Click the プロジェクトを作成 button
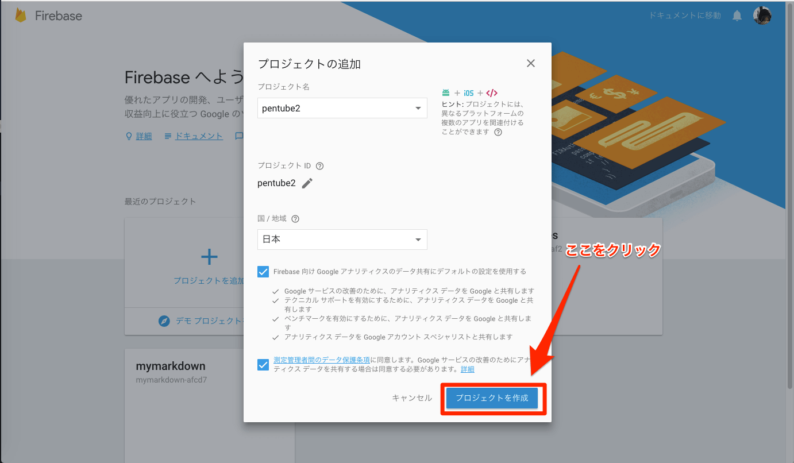 point(492,398)
